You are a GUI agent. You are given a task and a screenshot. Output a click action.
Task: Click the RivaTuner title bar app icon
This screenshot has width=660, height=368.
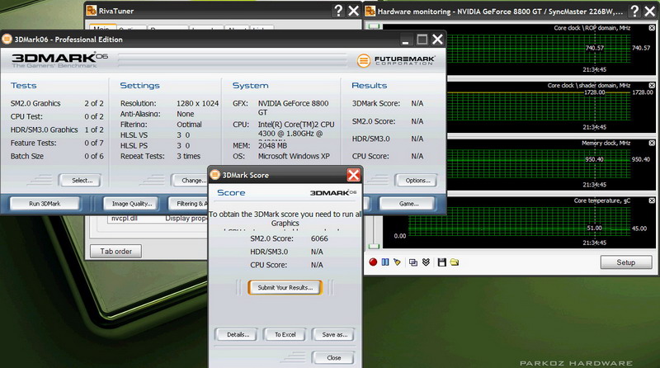click(x=92, y=11)
